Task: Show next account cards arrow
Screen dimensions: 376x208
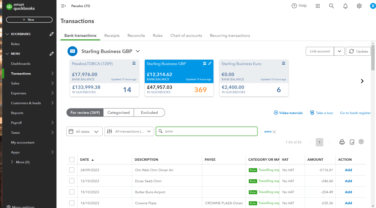Action: pyautogui.click(x=362, y=81)
